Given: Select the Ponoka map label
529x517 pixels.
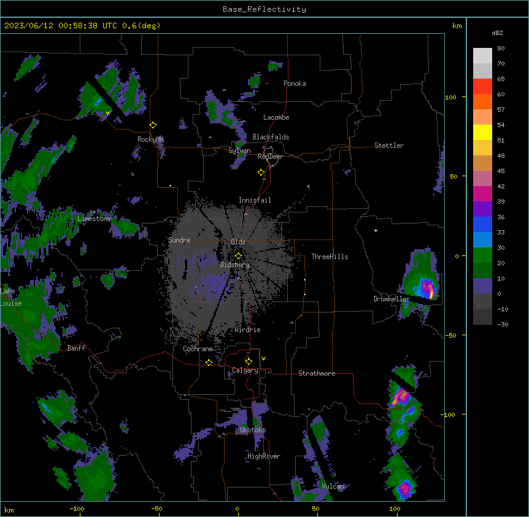Looking at the screenshot, I should [x=295, y=84].
